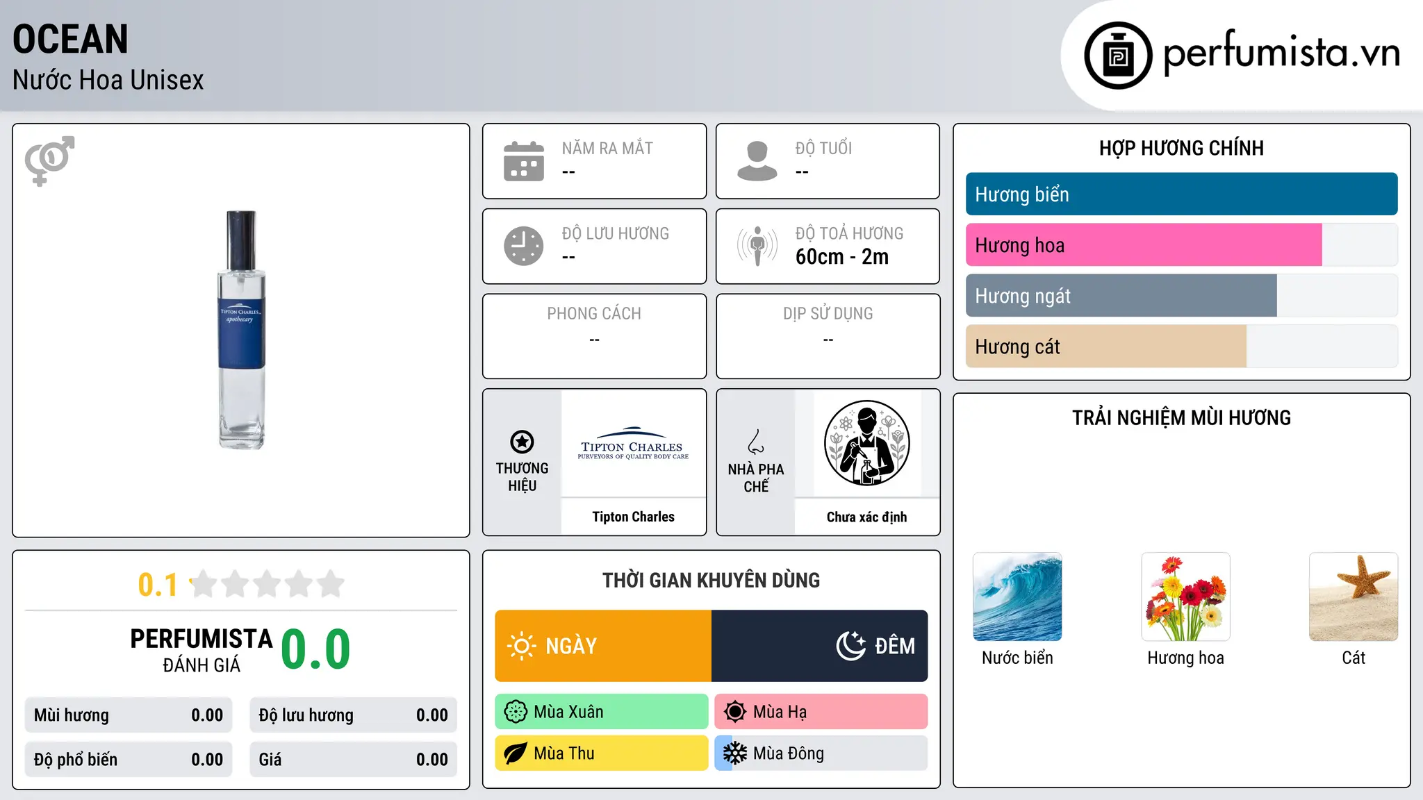Click the person icon for Độ tuổi
Screen dimensions: 1423x800
coord(757,161)
